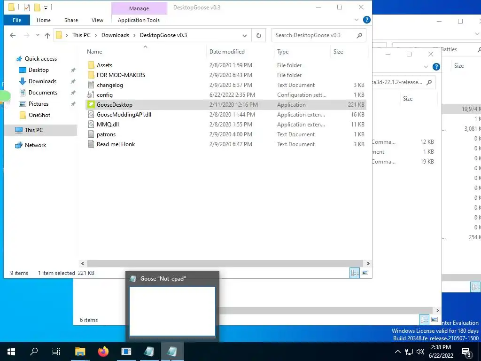Image resolution: width=481 pixels, height=361 pixels.
Task: Click the search magnifier icon in DesktopGoose window
Action: (359, 35)
